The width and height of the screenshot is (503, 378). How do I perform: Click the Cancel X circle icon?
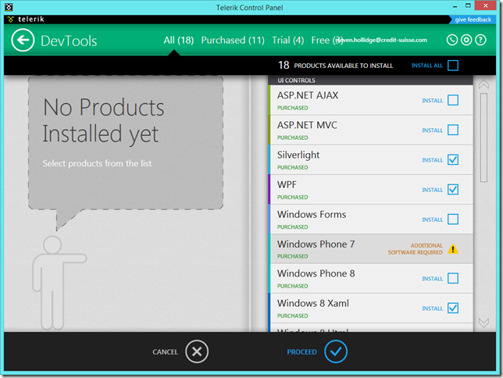pos(197,351)
